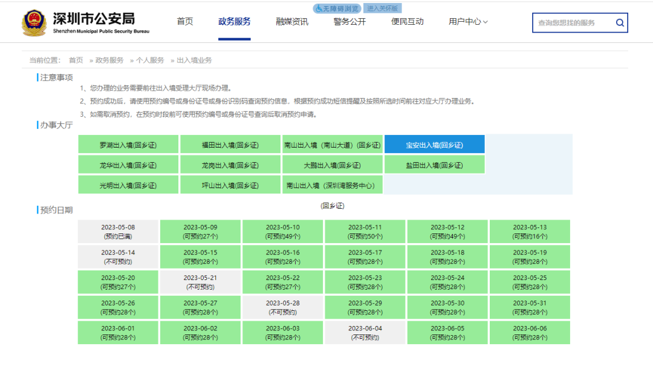The width and height of the screenshot is (653, 372).
Task: Select the 2023-05-13 date with 16 slots
Action: click(x=530, y=232)
